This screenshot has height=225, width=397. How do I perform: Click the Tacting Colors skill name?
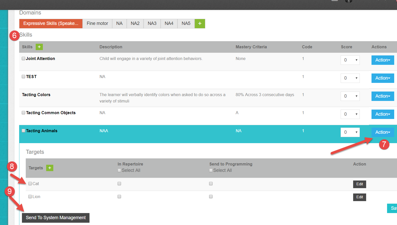(x=36, y=95)
